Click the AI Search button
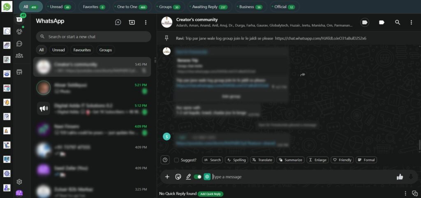The height and width of the screenshot is (198, 421). pyautogui.click(x=213, y=160)
